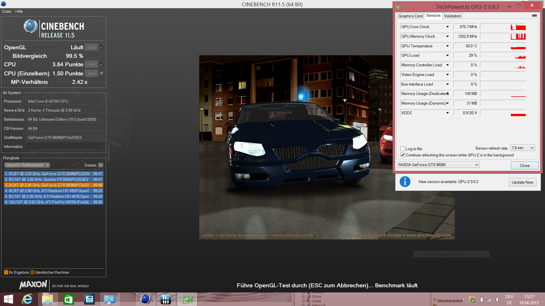Click the rendered car scene preview
The image size is (545, 306).
click(327, 147)
